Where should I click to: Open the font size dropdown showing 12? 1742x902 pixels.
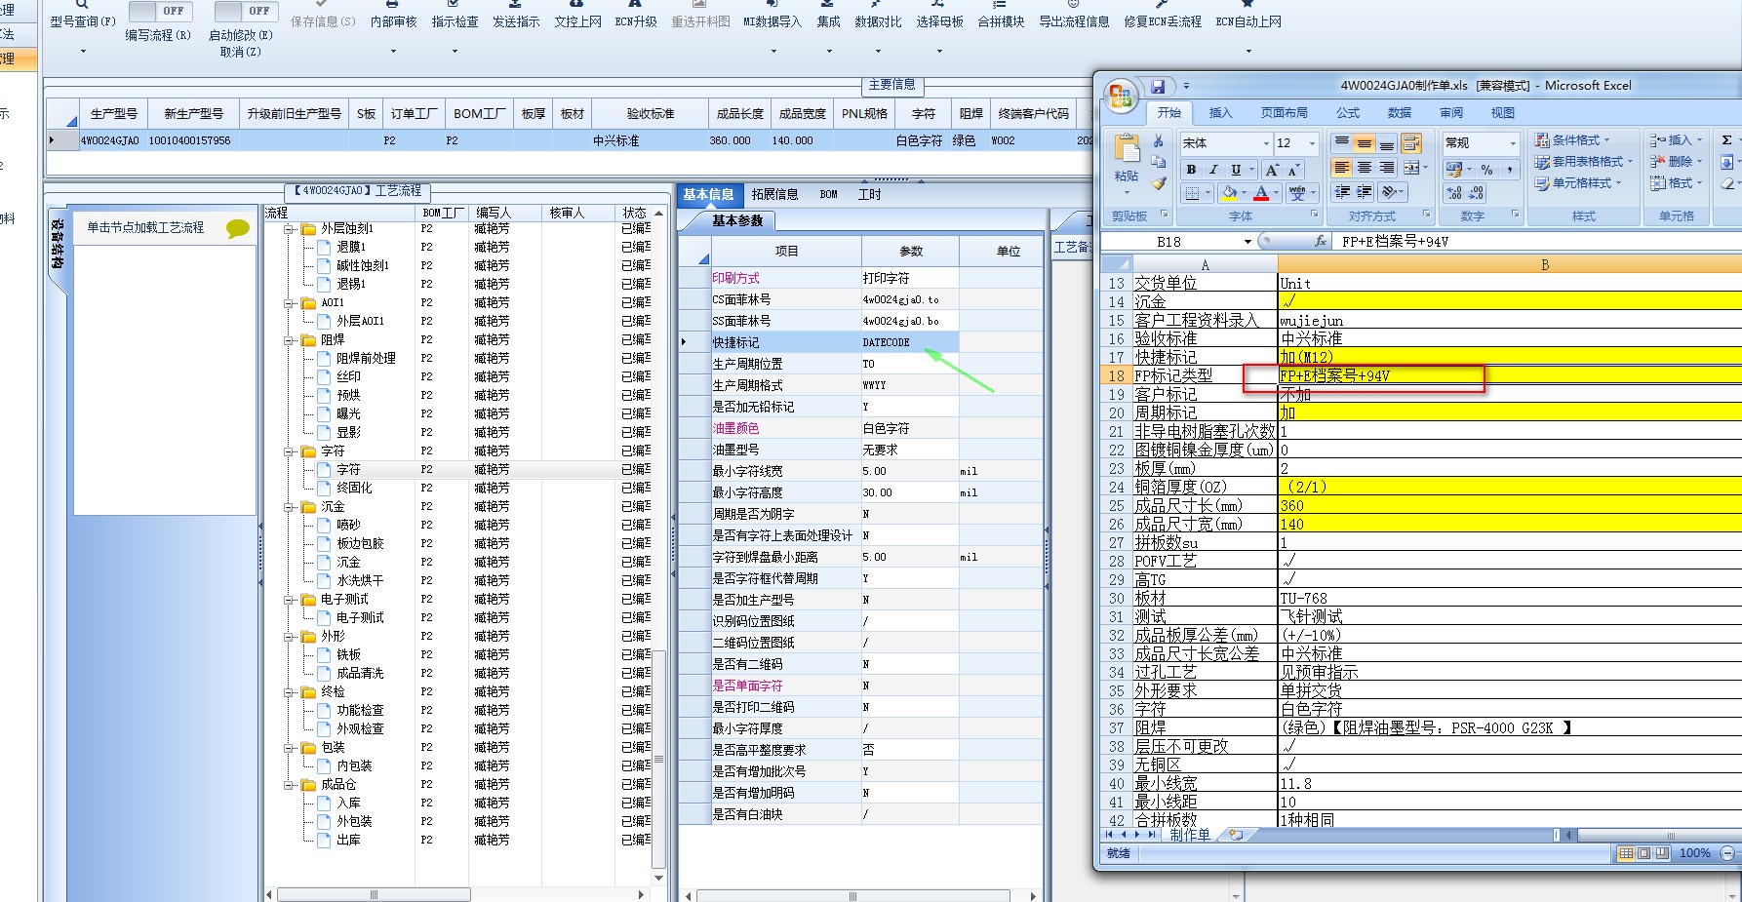1312,143
